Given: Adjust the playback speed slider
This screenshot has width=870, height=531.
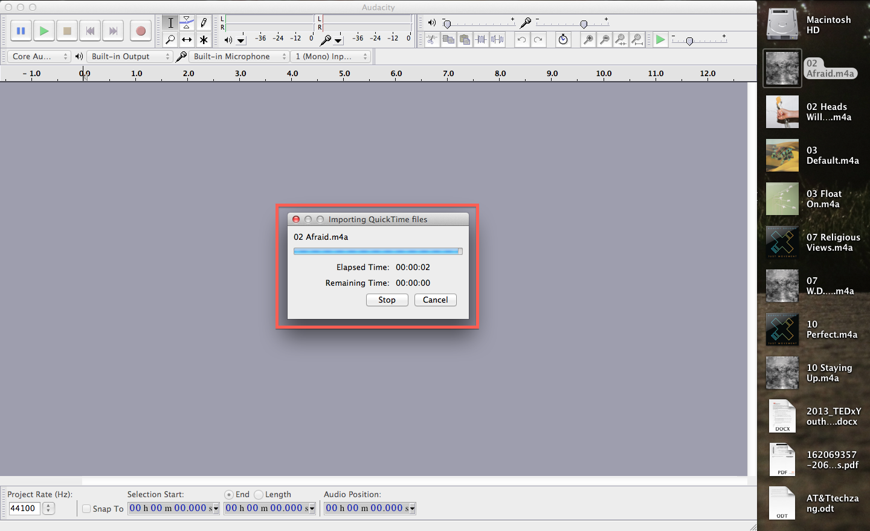Looking at the screenshot, I should coord(689,40).
